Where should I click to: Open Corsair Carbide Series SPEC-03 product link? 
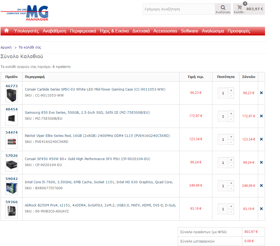[x=95, y=89]
